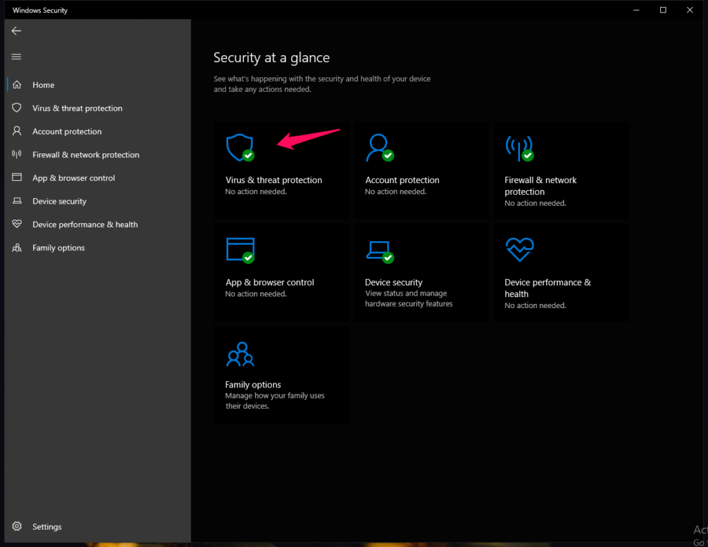Click 'No action needed.' under Virus & threat protection
The height and width of the screenshot is (547, 708).
tap(256, 191)
